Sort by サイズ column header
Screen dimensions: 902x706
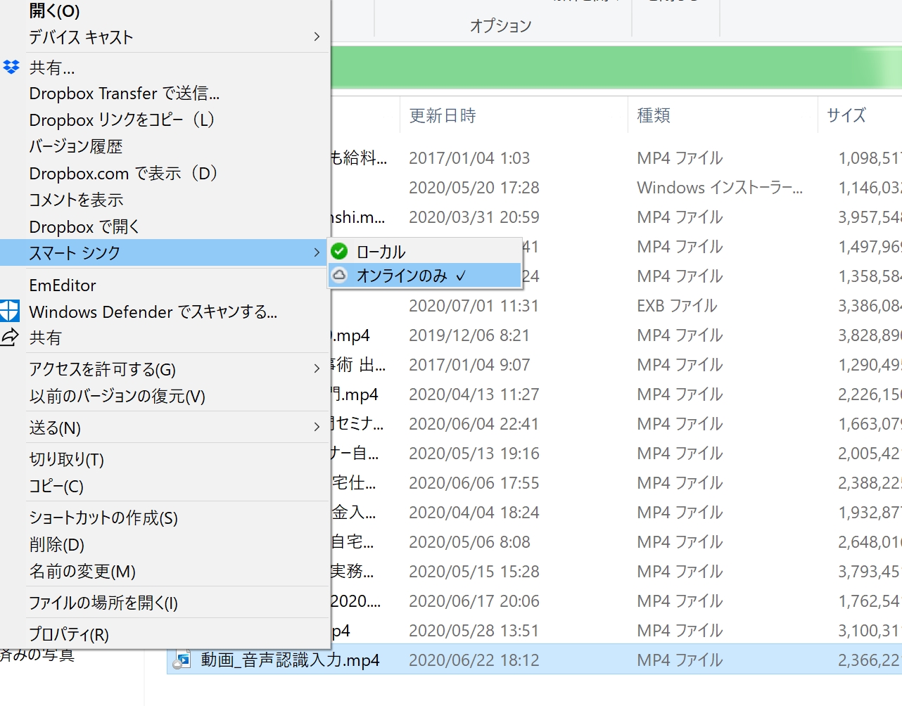coord(846,115)
